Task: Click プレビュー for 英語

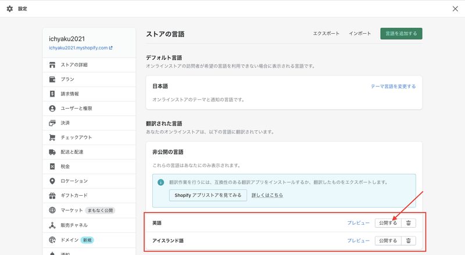Action: point(358,223)
